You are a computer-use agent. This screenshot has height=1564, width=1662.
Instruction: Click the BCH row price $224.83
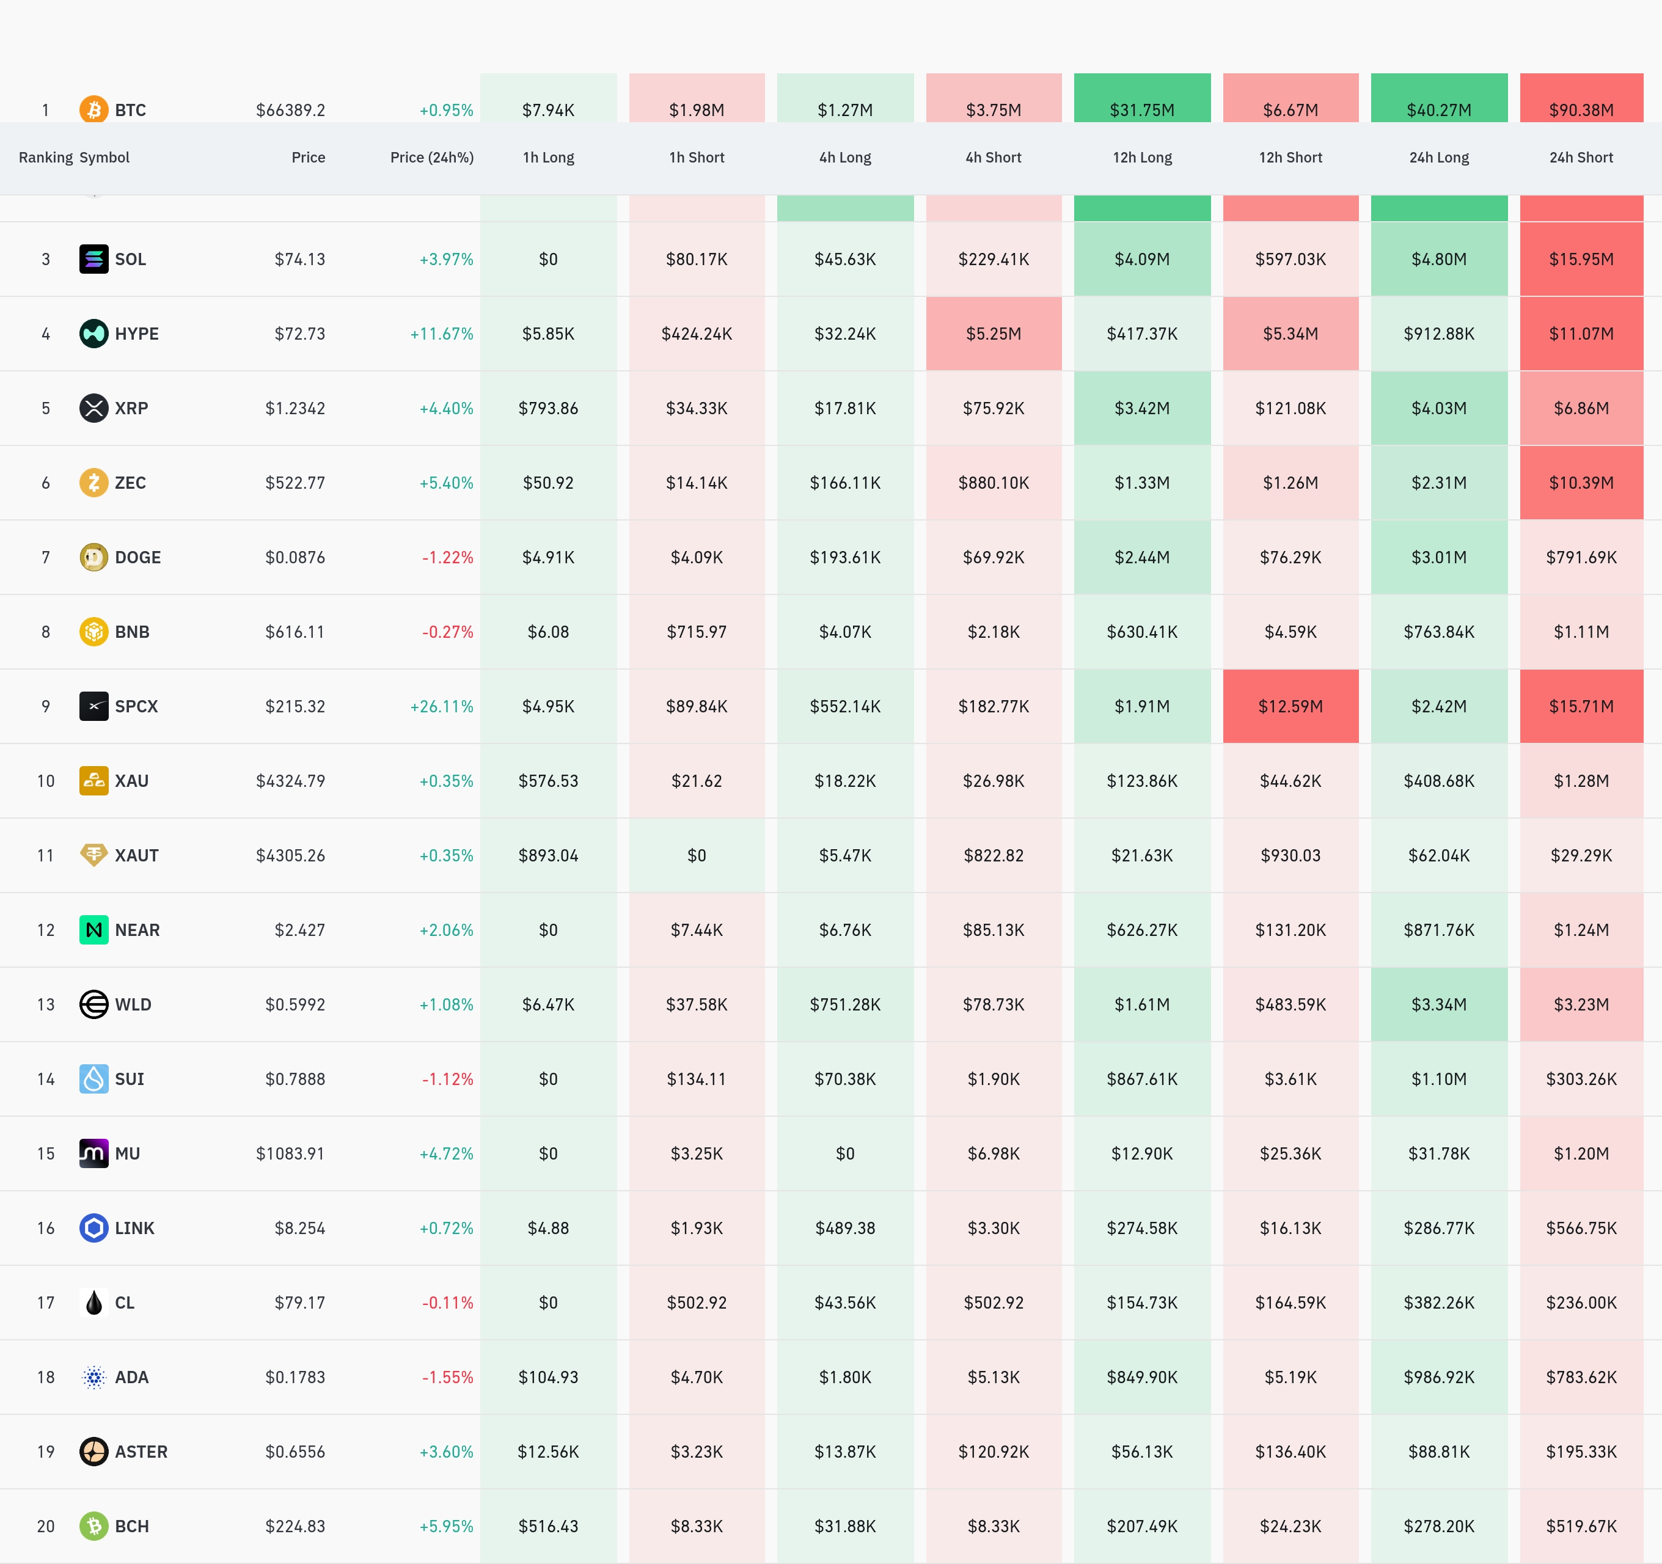coord(295,1526)
